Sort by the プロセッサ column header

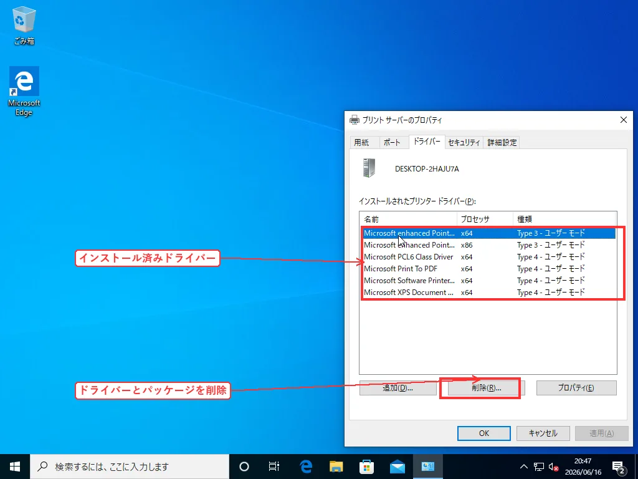[485, 219]
